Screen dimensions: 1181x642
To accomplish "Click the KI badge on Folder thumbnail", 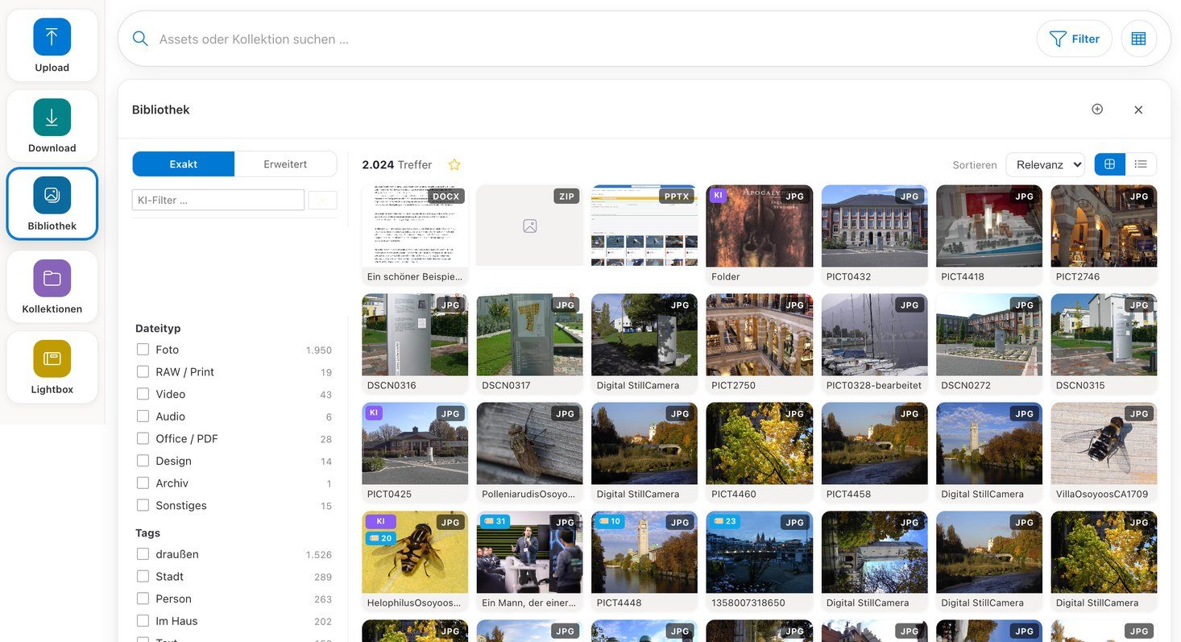I will click(718, 196).
